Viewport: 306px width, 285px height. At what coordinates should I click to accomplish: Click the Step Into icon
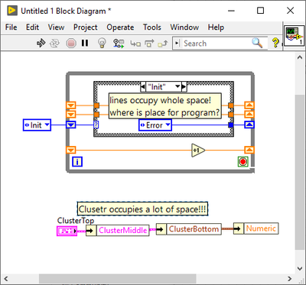click(135, 44)
